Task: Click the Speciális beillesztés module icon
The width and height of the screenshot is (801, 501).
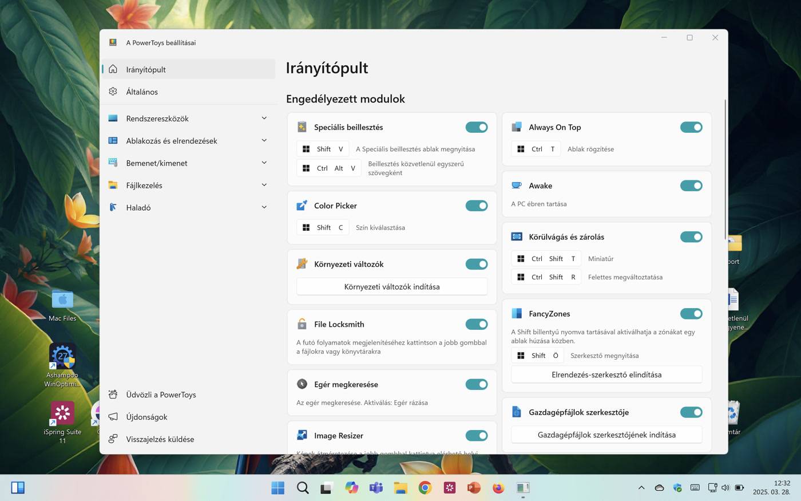Action: click(302, 127)
